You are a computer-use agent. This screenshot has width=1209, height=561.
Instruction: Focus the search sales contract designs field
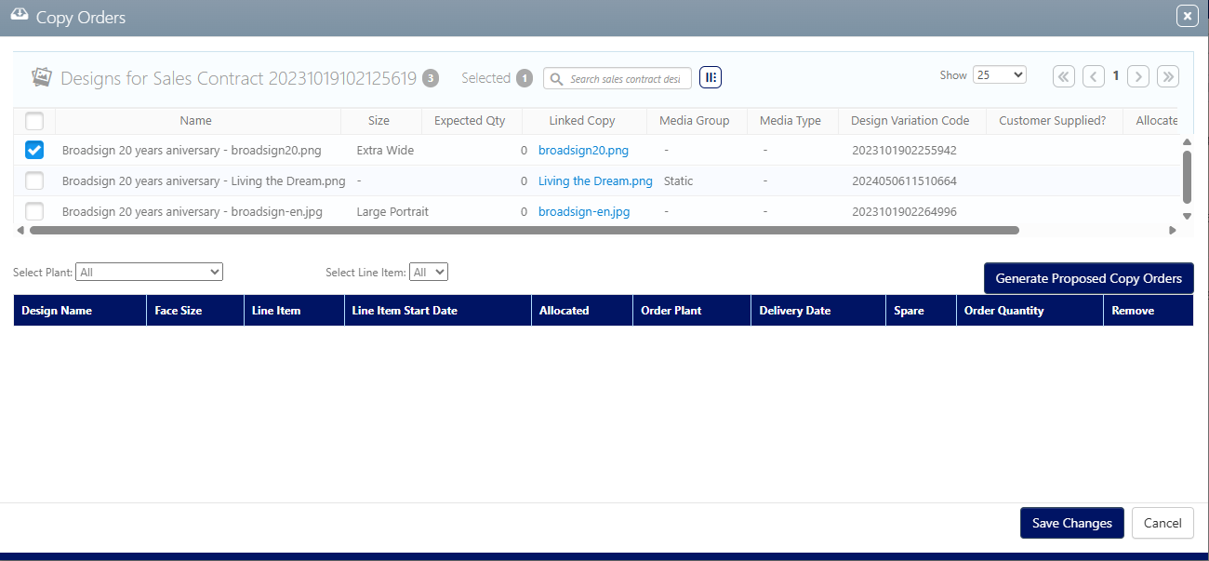point(626,79)
